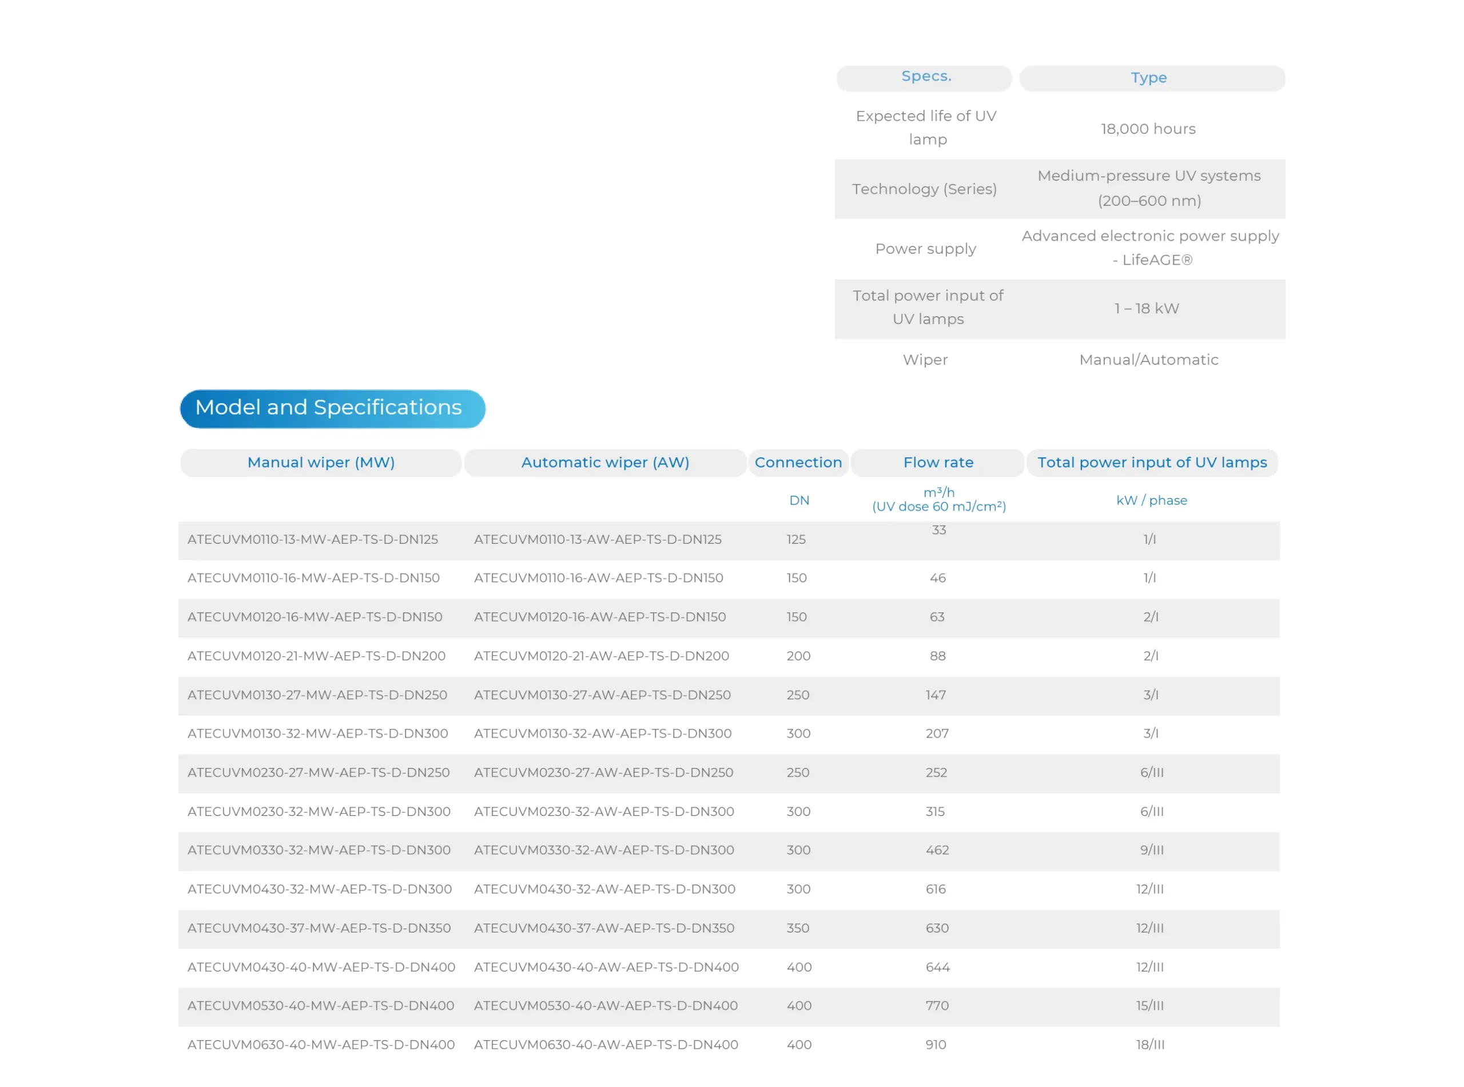Image resolution: width=1464 pixels, height=1087 pixels.
Task: Click the 18/III power input value
Action: (1149, 1045)
